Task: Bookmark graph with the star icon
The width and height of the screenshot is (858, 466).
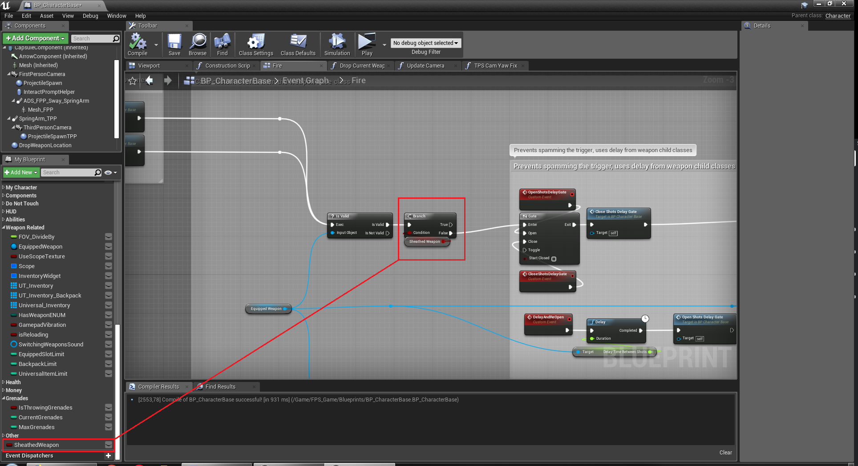Action: click(x=133, y=81)
